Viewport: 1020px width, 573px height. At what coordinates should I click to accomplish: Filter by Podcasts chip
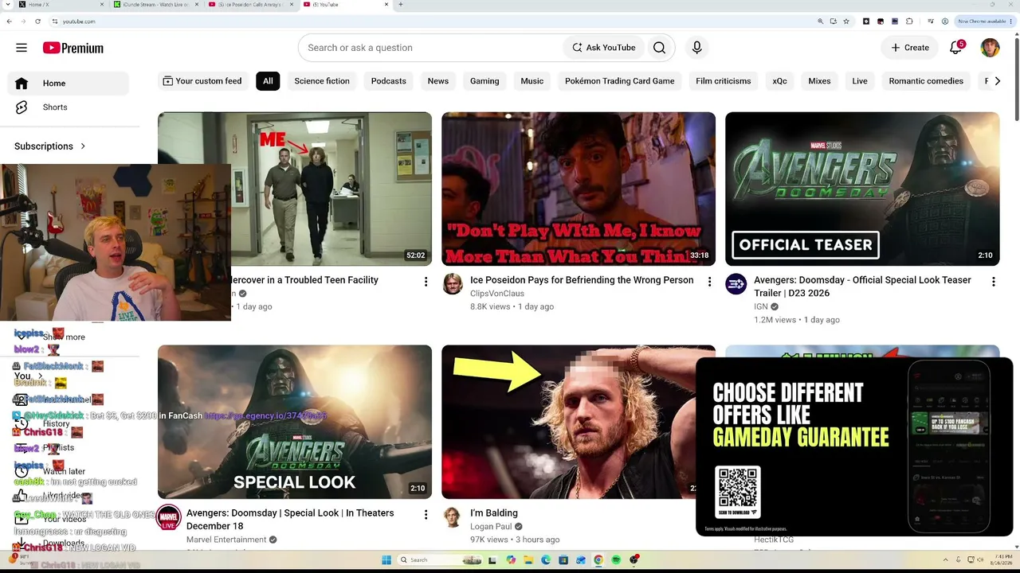(x=389, y=81)
